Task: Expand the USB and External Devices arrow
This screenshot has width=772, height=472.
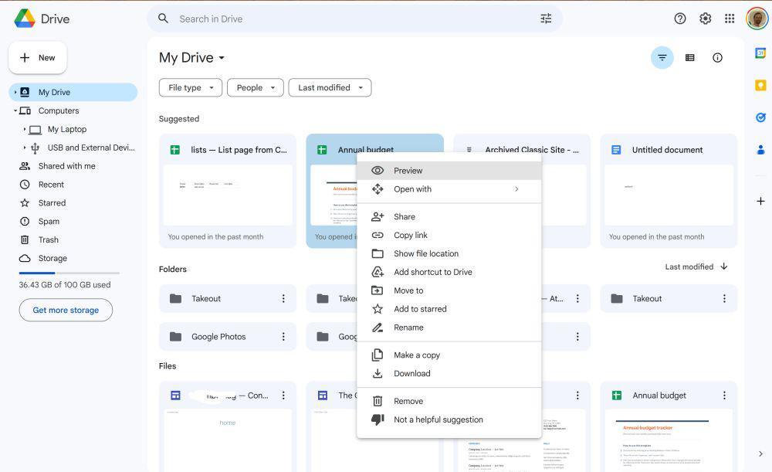Action: (24, 148)
